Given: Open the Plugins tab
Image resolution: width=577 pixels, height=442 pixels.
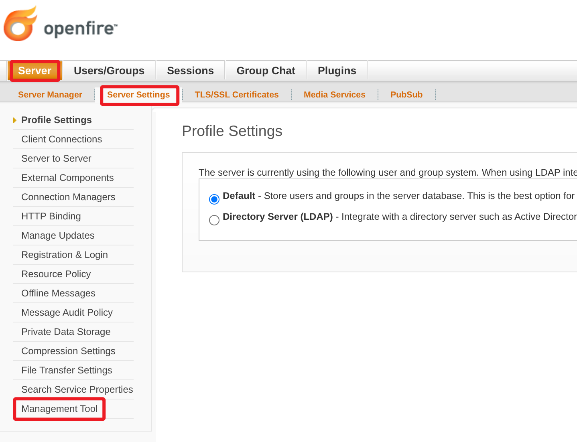Looking at the screenshot, I should point(337,71).
